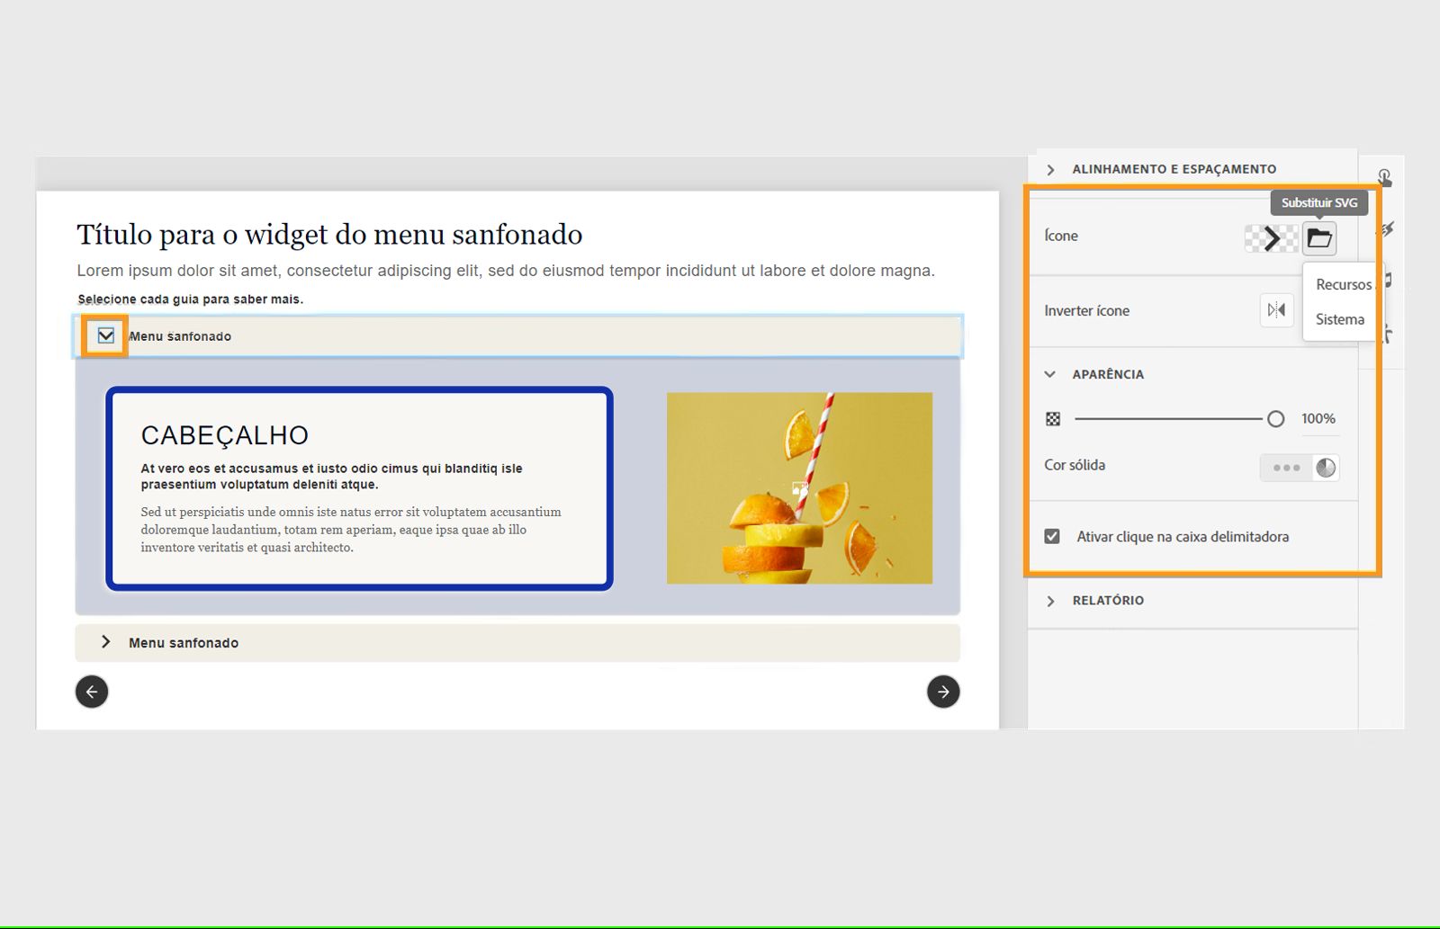Expand the Alinhamento e Espaçamento section
Viewport: 1440px width, 929px height.
click(x=1049, y=168)
